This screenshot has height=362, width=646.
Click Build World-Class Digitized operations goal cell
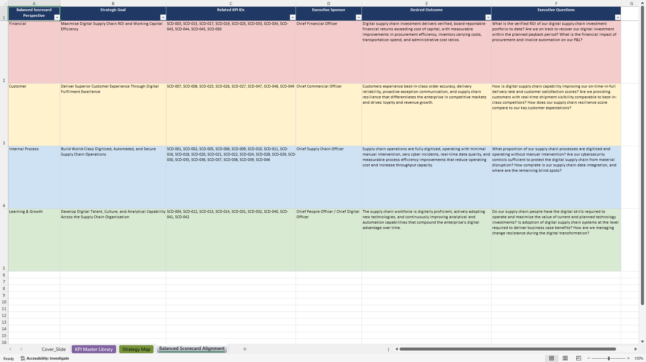[x=113, y=177]
